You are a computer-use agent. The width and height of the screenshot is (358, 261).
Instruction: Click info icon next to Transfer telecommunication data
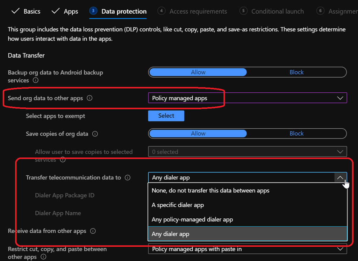click(128, 178)
